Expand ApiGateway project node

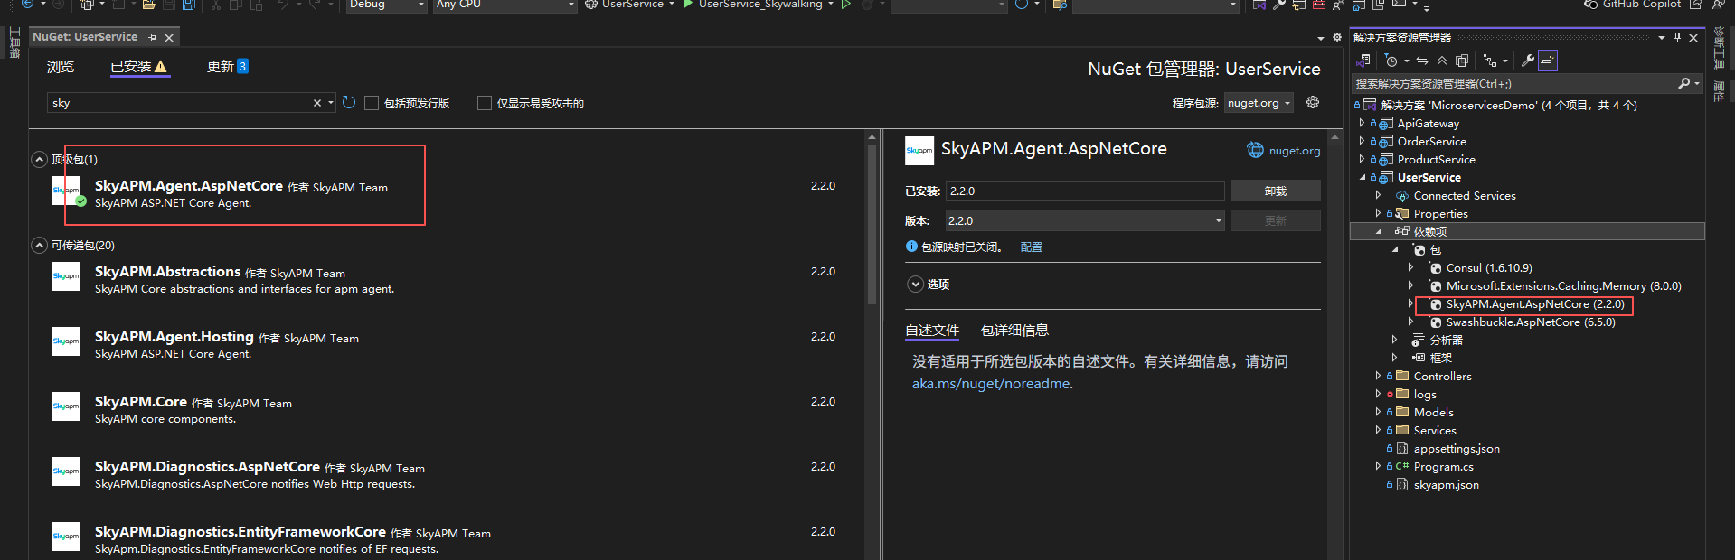[1362, 124]
